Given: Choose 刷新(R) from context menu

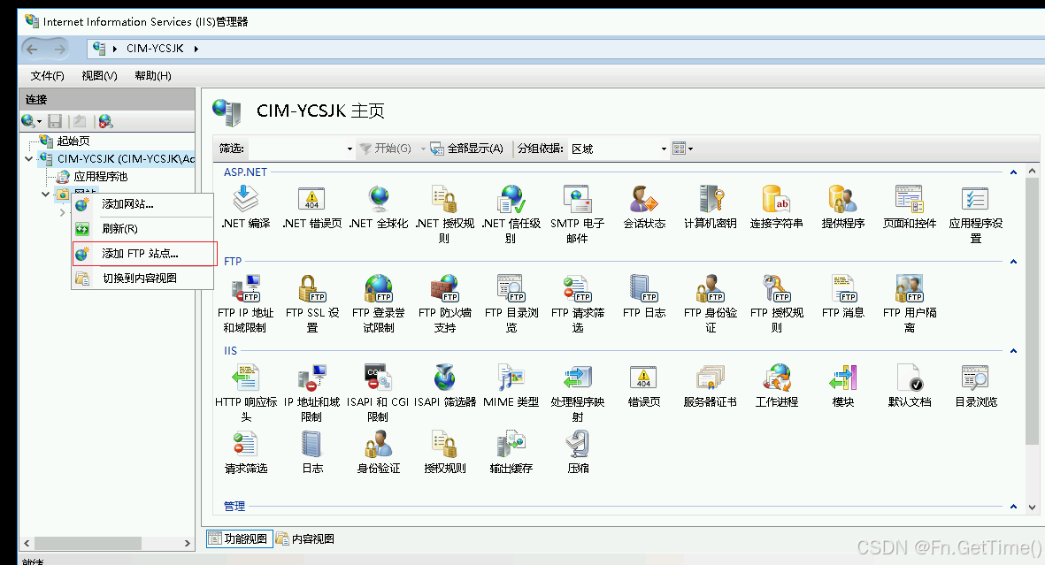Looking at the screenshot, I should click(142, 228).
